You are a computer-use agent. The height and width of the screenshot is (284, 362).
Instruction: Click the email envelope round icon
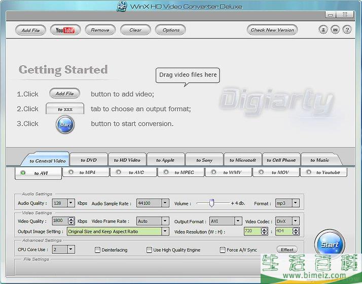335,30
